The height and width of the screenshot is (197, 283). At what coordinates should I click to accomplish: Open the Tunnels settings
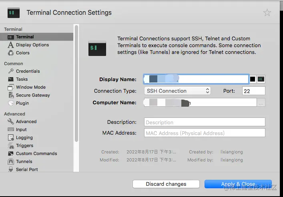tap(24, 161)
